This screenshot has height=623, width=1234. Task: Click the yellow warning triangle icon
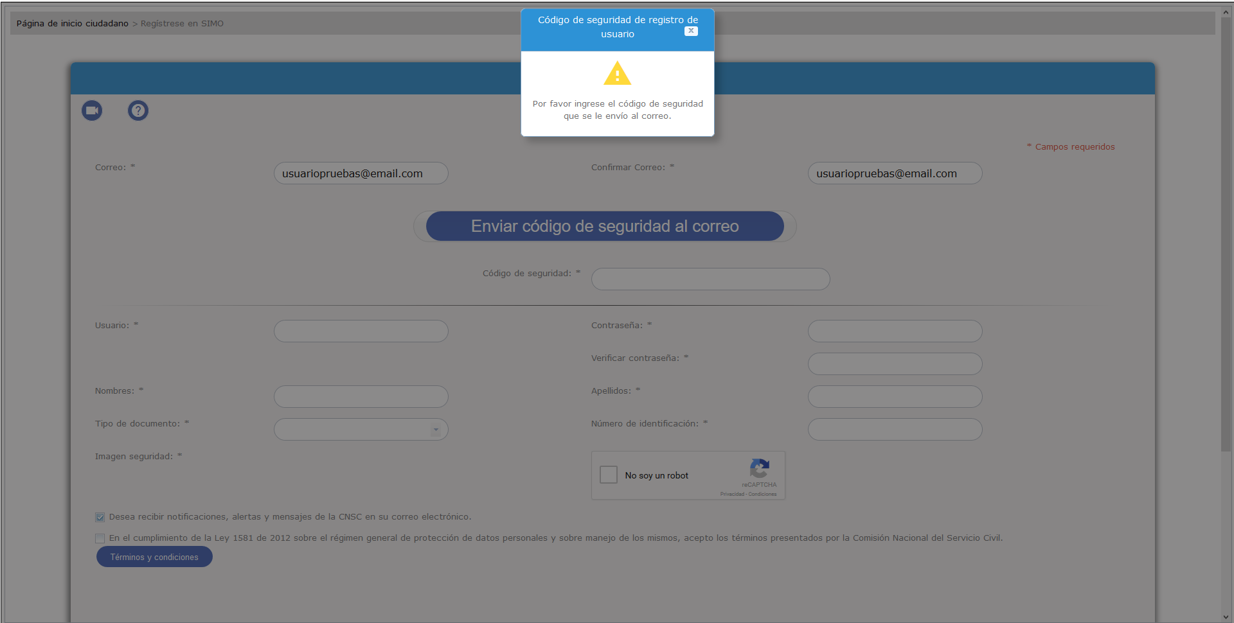[617, 74]
